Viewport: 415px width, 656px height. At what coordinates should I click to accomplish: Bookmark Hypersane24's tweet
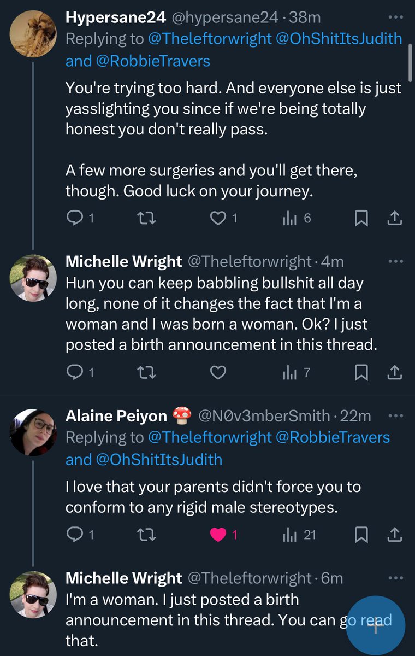click(361, 219)
